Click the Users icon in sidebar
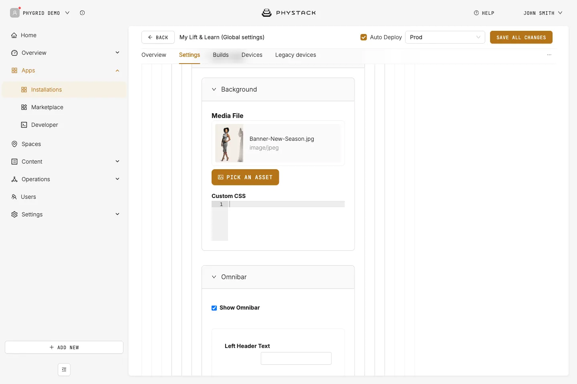The image size is (577, 384). point(14,197)
